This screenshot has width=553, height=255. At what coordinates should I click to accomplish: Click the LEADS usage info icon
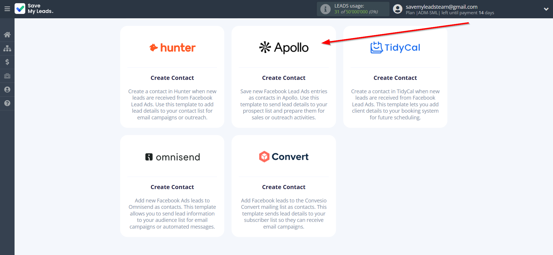click(326, 9)
